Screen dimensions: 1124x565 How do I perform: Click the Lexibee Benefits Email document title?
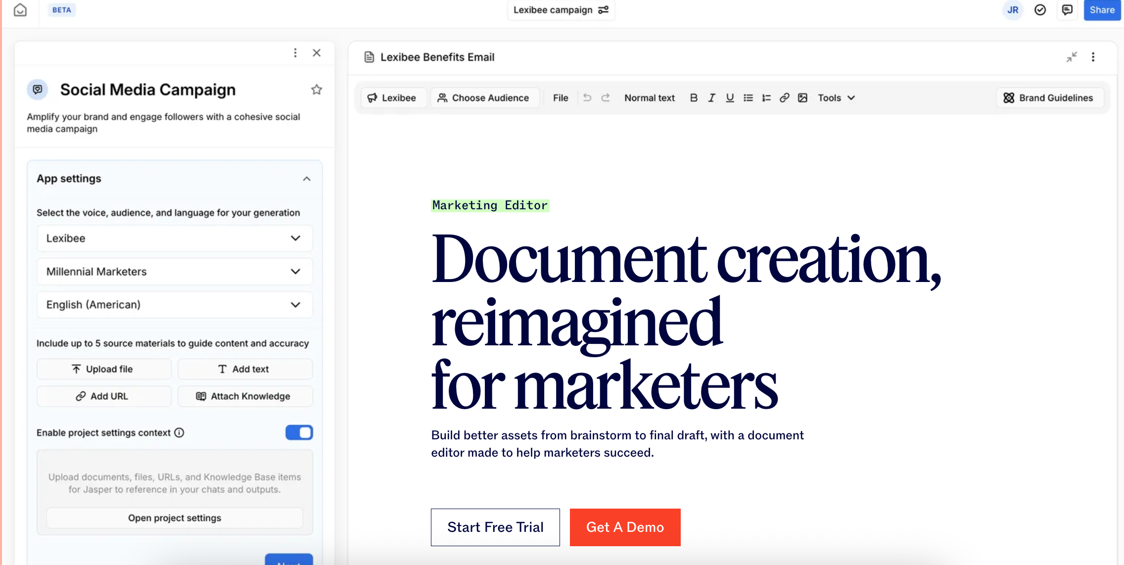tap(437, 57)
